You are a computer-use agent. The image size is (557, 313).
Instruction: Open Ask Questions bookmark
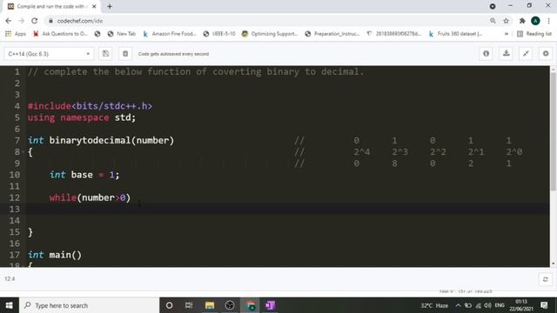60,34
